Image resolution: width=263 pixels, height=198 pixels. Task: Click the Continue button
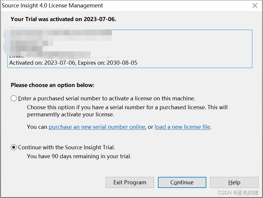tap(182, 182)
